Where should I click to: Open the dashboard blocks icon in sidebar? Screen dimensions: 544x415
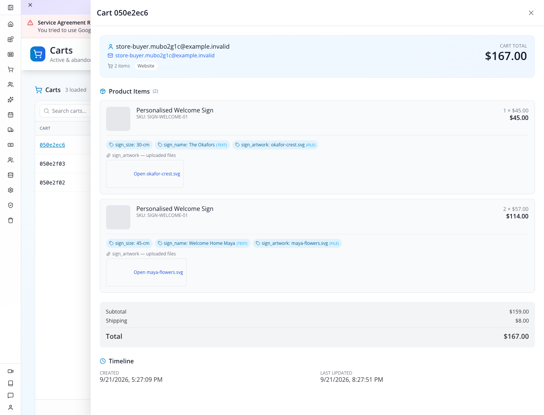tap(11, 39)
